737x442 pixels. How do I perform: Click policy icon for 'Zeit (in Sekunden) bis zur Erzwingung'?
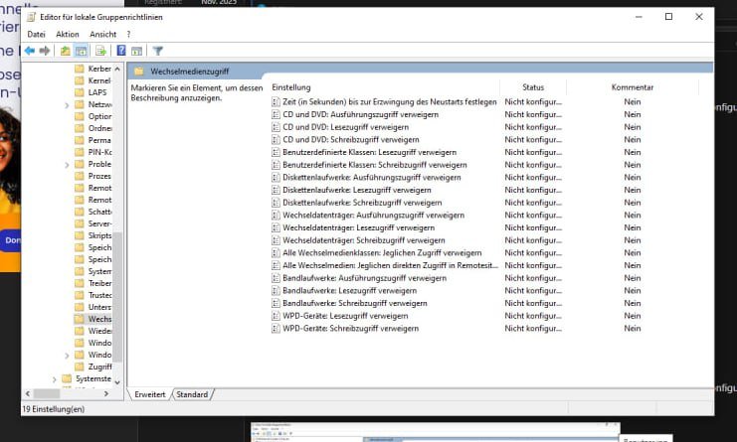[276, 102]
